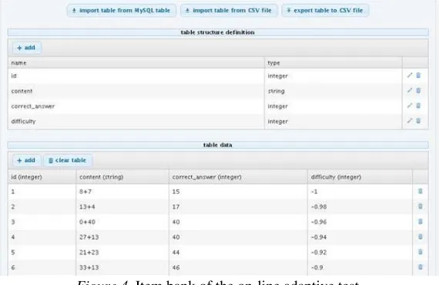This screenshot has width=439, height=285.
Task: Delete data row 27+13 with trash icon
Action: click(x=421, y=236)
